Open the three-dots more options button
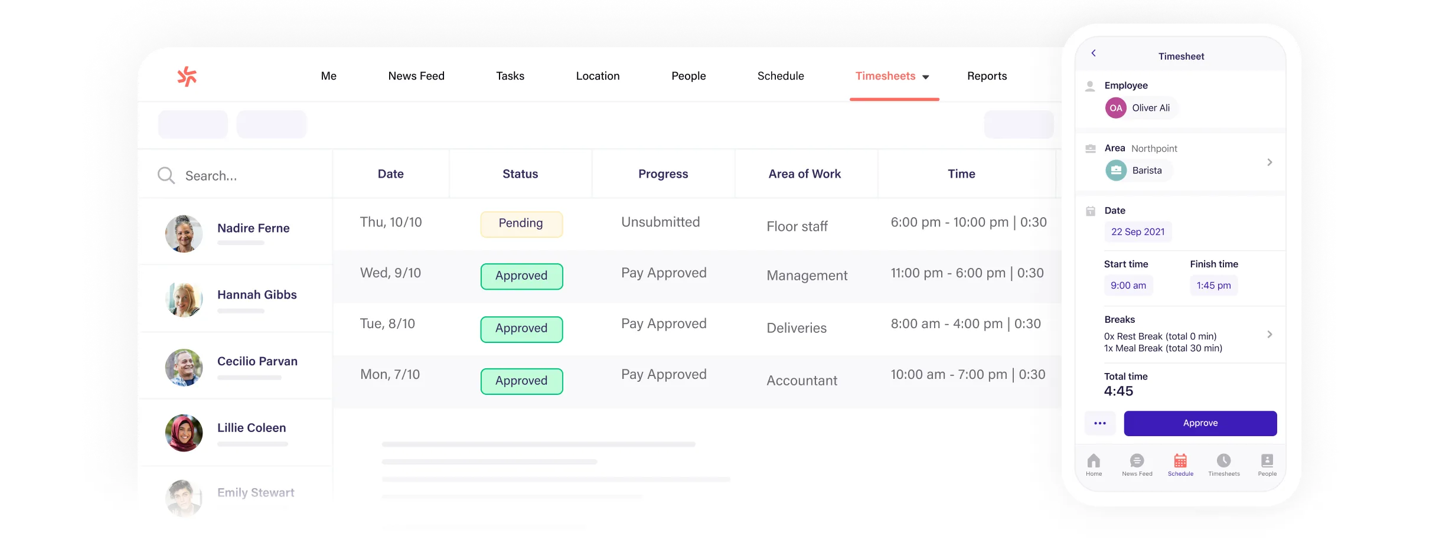 point(1100,423)
